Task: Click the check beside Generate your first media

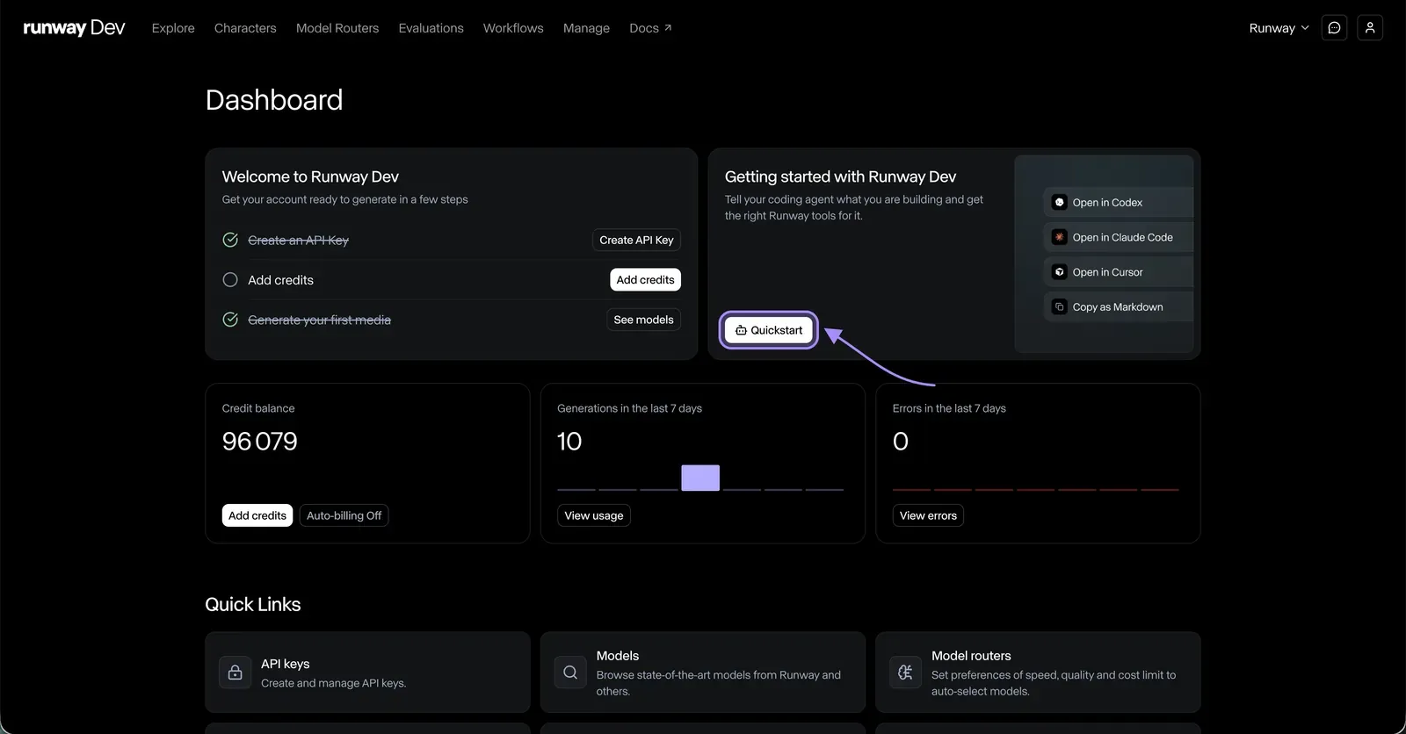Action: pyautogui.click(x=230, y=320)
